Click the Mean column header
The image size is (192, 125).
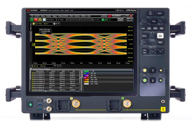[63, 71]
